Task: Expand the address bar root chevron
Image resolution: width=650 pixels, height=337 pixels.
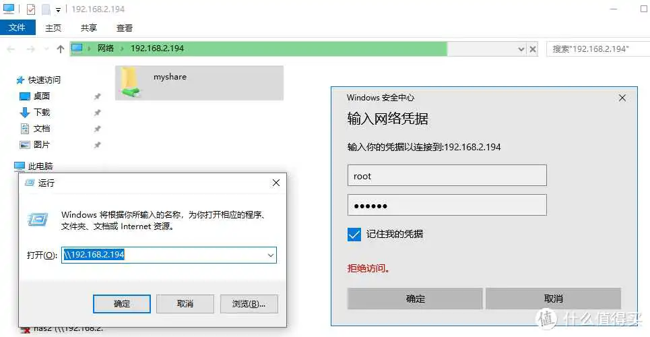Action: [x=89, y=49]
